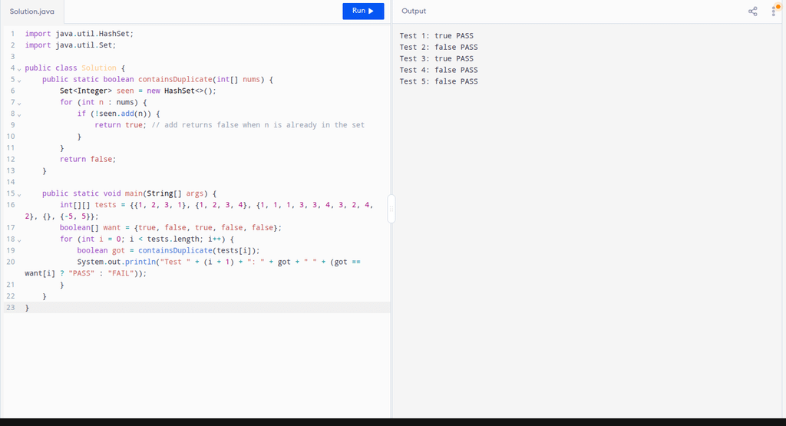The height and width of the screenshot is (426, 786).
Task: Fold the for loop at line 18
Action: tap(19, 240)
